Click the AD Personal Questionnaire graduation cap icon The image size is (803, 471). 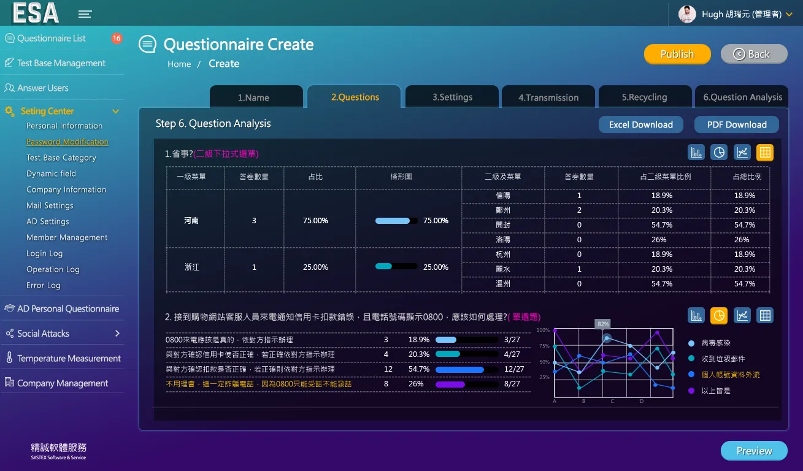click(9, 308)
